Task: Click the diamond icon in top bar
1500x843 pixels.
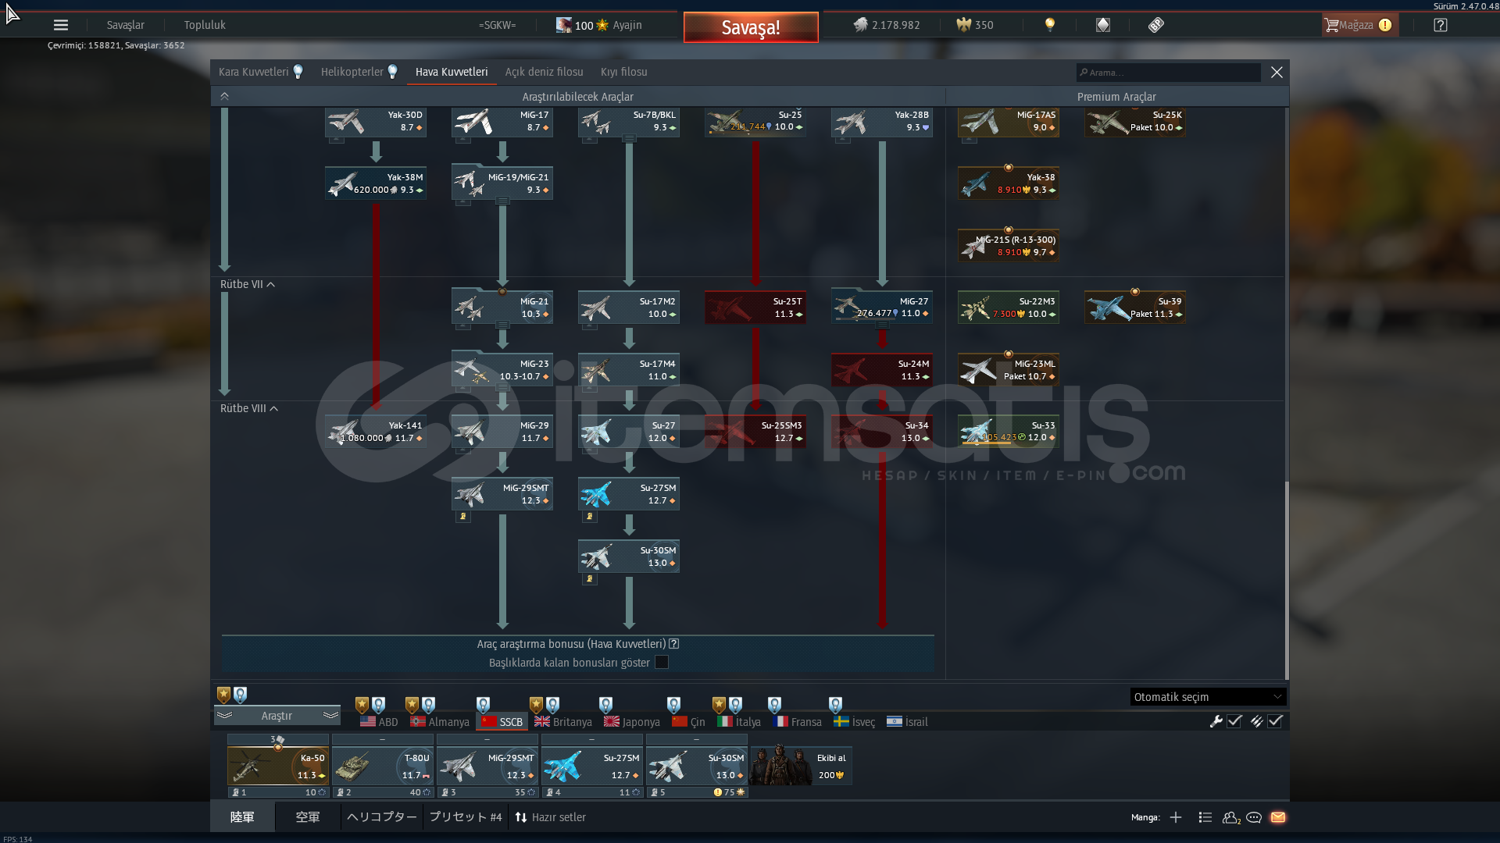Action: coord(1103,25)
